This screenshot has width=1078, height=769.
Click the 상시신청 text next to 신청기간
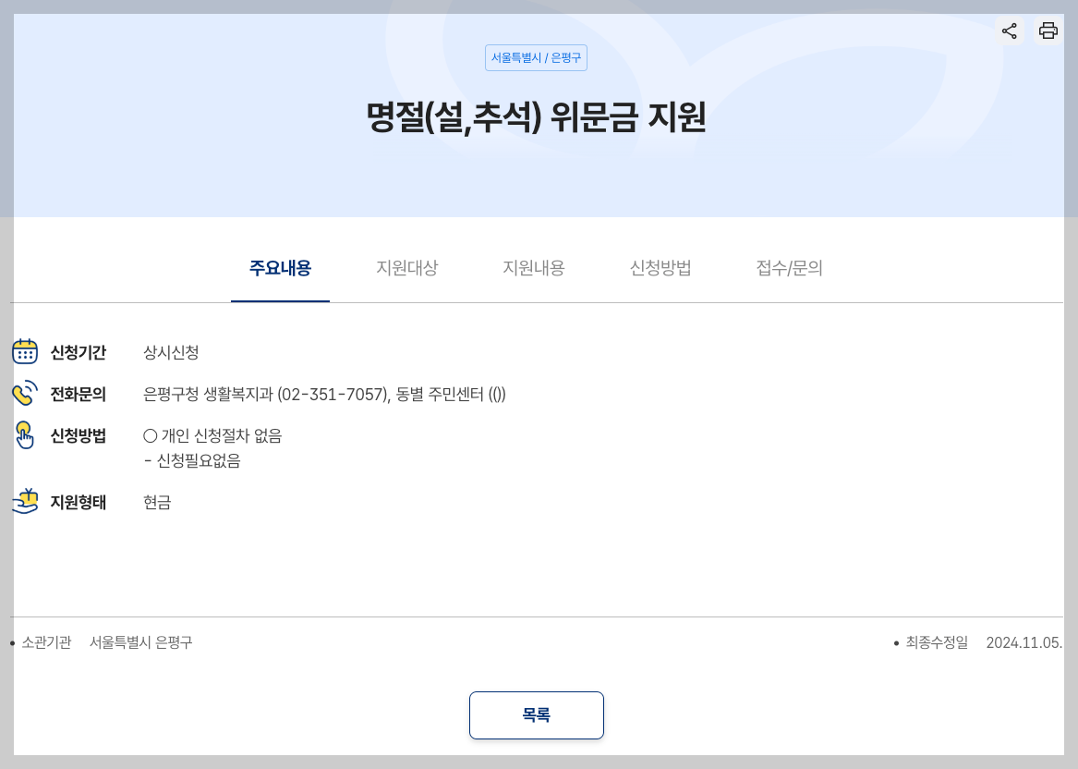click(170, 352)
